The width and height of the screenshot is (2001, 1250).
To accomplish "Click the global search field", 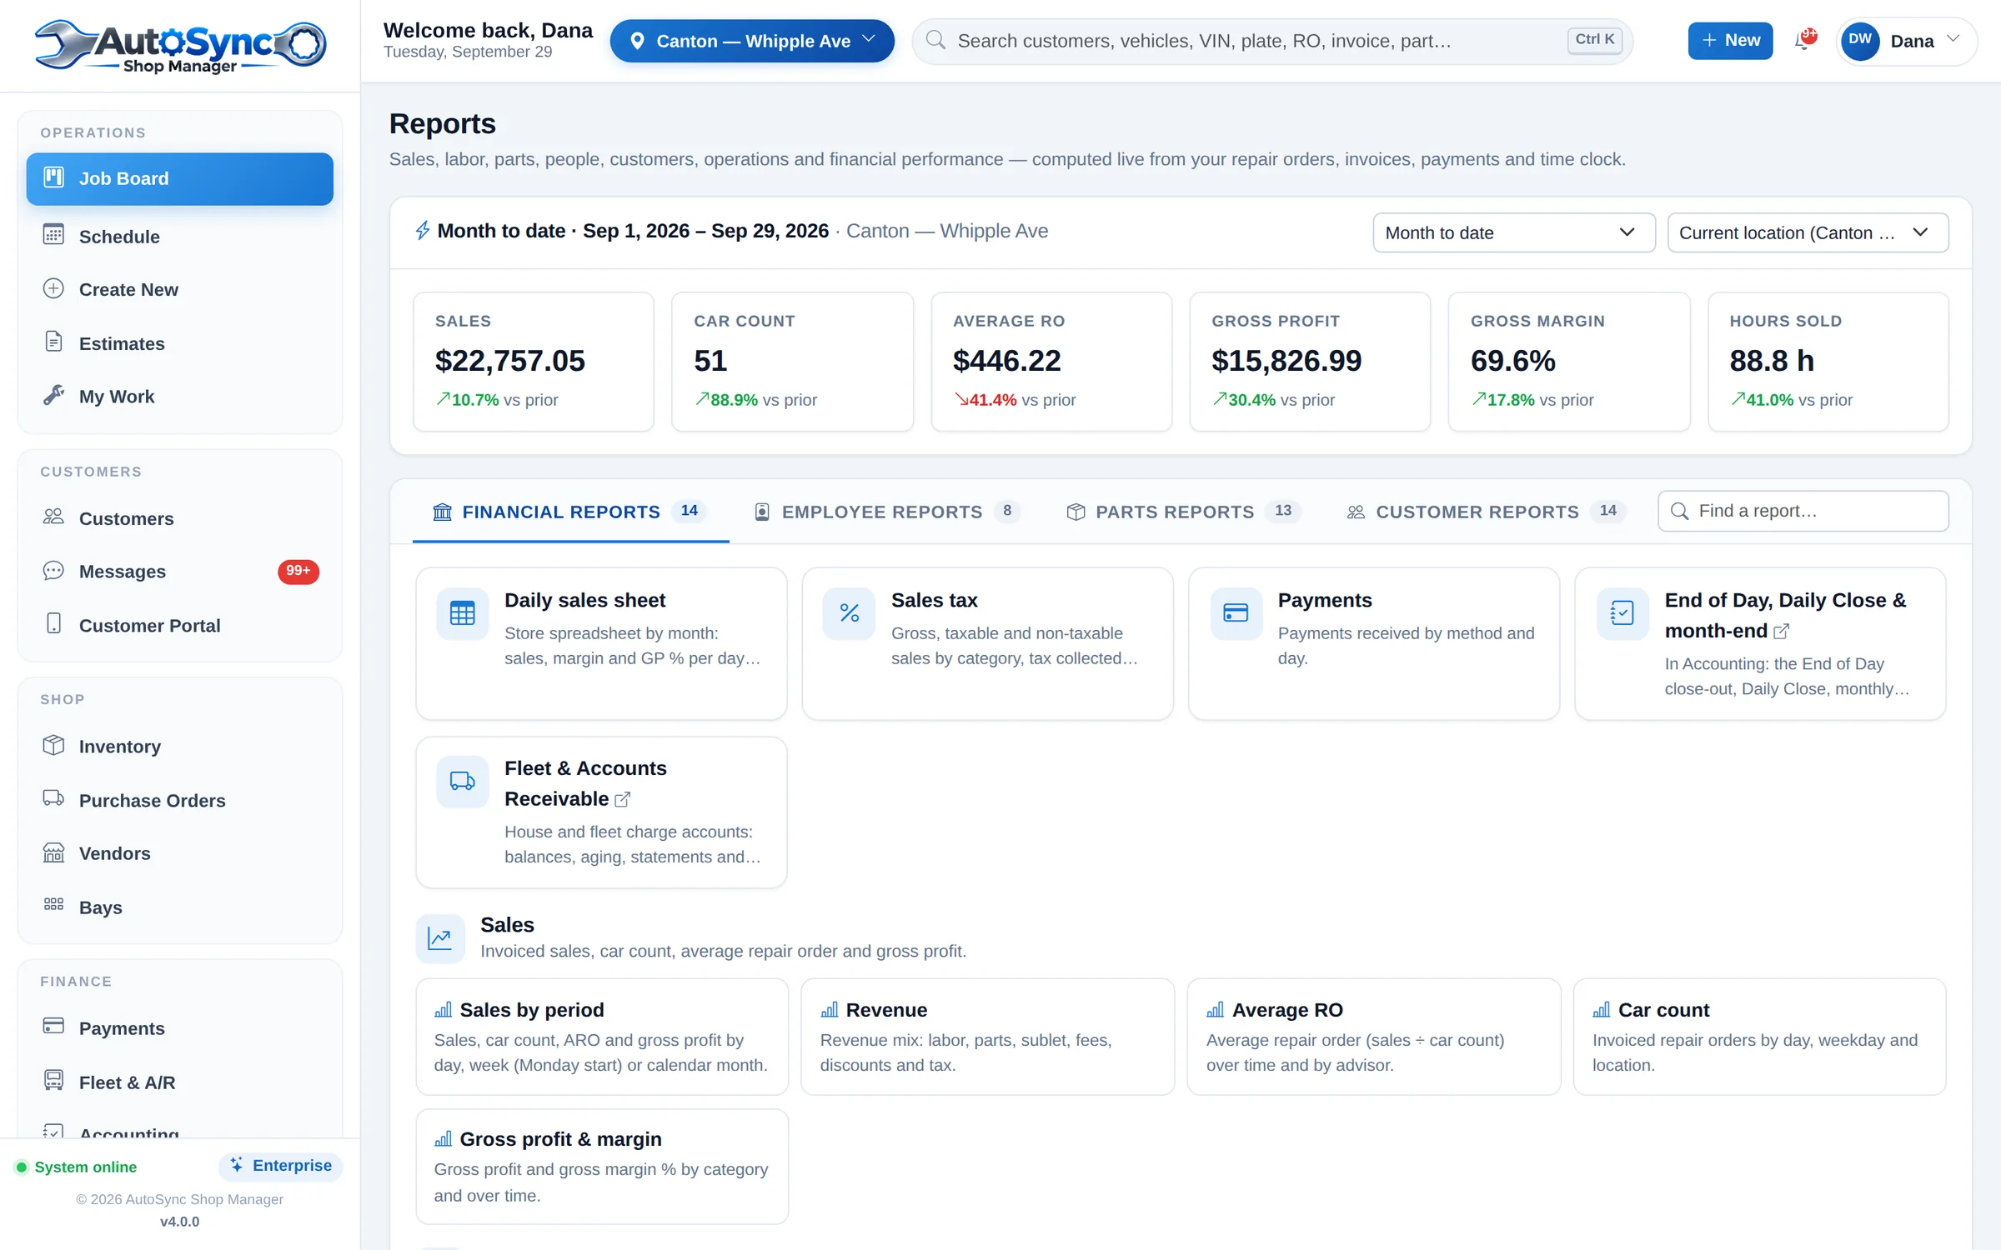I will point(1272,41).
